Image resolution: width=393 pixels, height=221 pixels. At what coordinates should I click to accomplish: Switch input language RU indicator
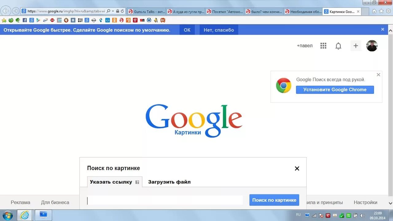[x=298, y=215]
